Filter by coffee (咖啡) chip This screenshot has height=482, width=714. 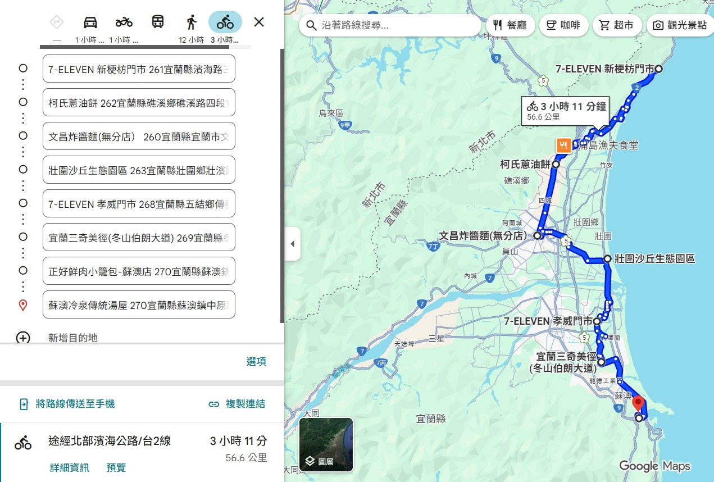(563, 25)
